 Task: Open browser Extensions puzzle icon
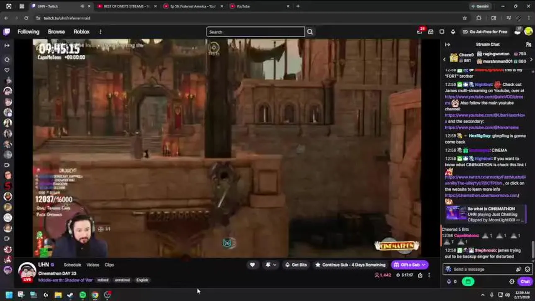click(x=479, y=18)
